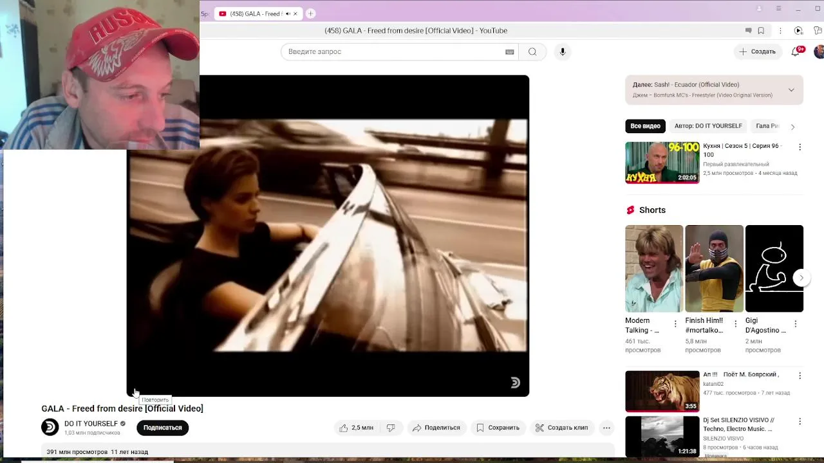Open options for the Finish Him!! short
This screenshot has height=463, width=824.
(735, 324)
